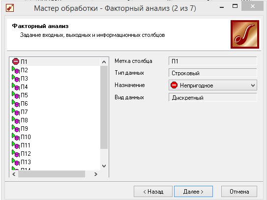This screenshot has width=267, height=200.
Task: Click left arrow of horizontal scrollbar
Action: click(x=14, y=174)
